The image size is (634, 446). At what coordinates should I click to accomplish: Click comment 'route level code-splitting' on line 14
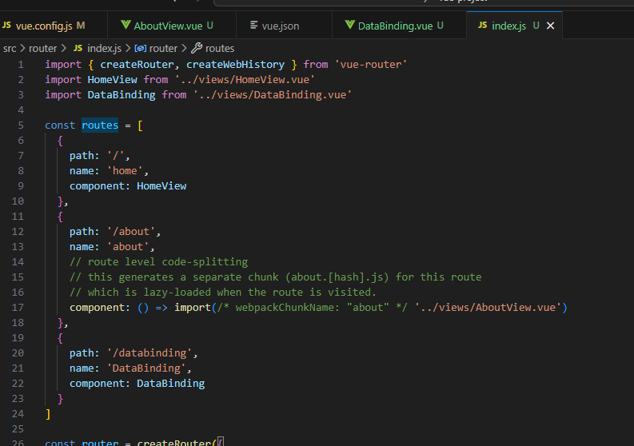tap(158, 262)
